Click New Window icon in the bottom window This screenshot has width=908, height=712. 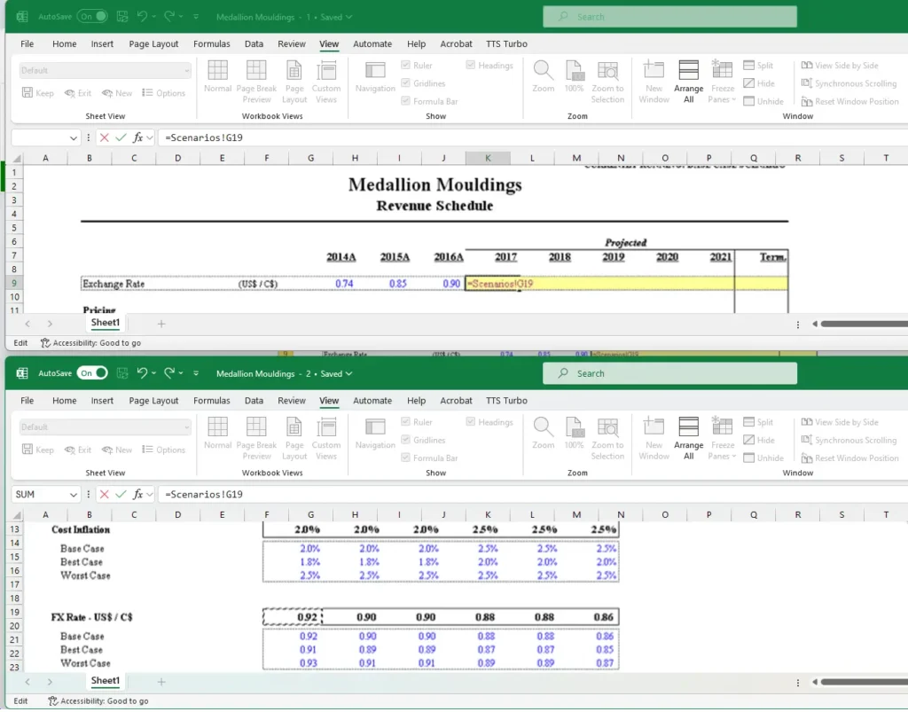click(654, 438)
